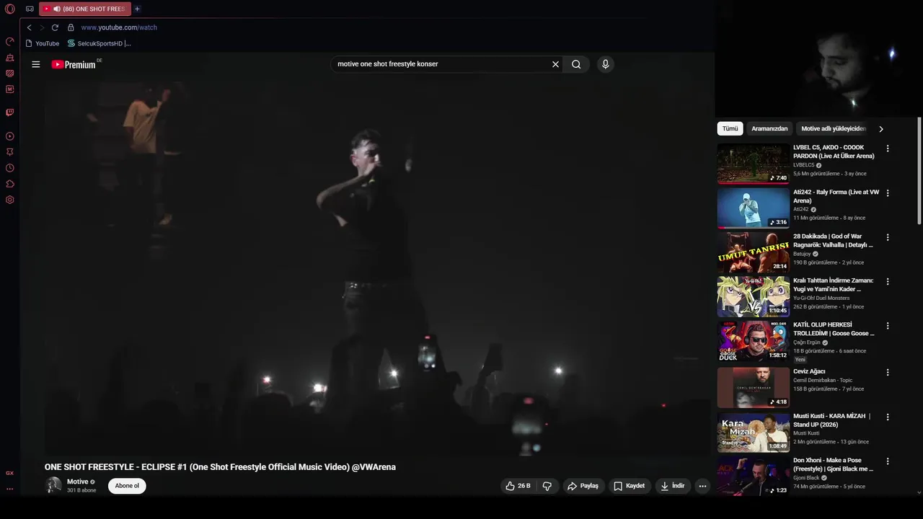Dislike the video with thumbs down
Screen dimensions: 923x519
click(x=547, y=486)
